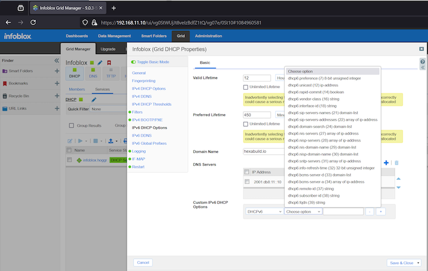Click the Cancel button
The image size is (428, 271).
pyautogui.click(x=143, y=262)
